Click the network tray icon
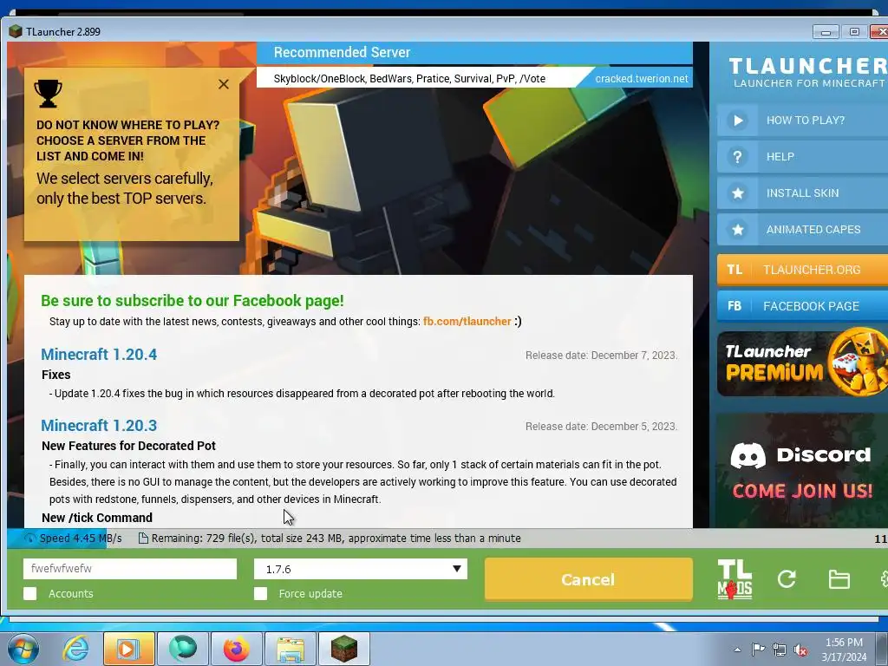This screenshot has width=888, height=666. (780, 650)
